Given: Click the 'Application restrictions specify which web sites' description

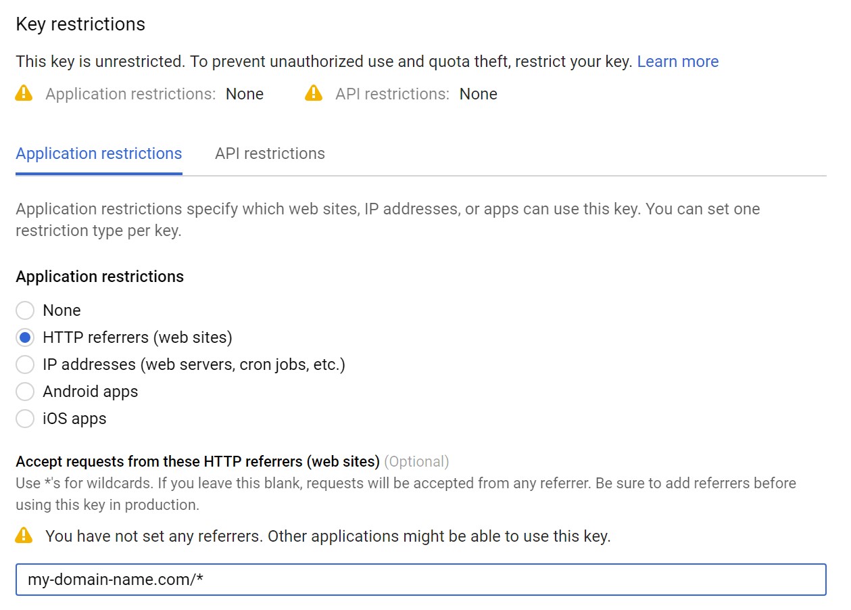Looking at the screenshot, I should point(388,219).
